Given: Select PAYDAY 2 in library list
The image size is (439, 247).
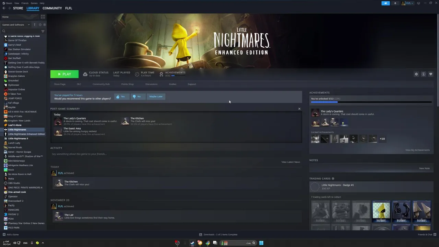Looking at the screenshot, I should (x=13, y=214).
